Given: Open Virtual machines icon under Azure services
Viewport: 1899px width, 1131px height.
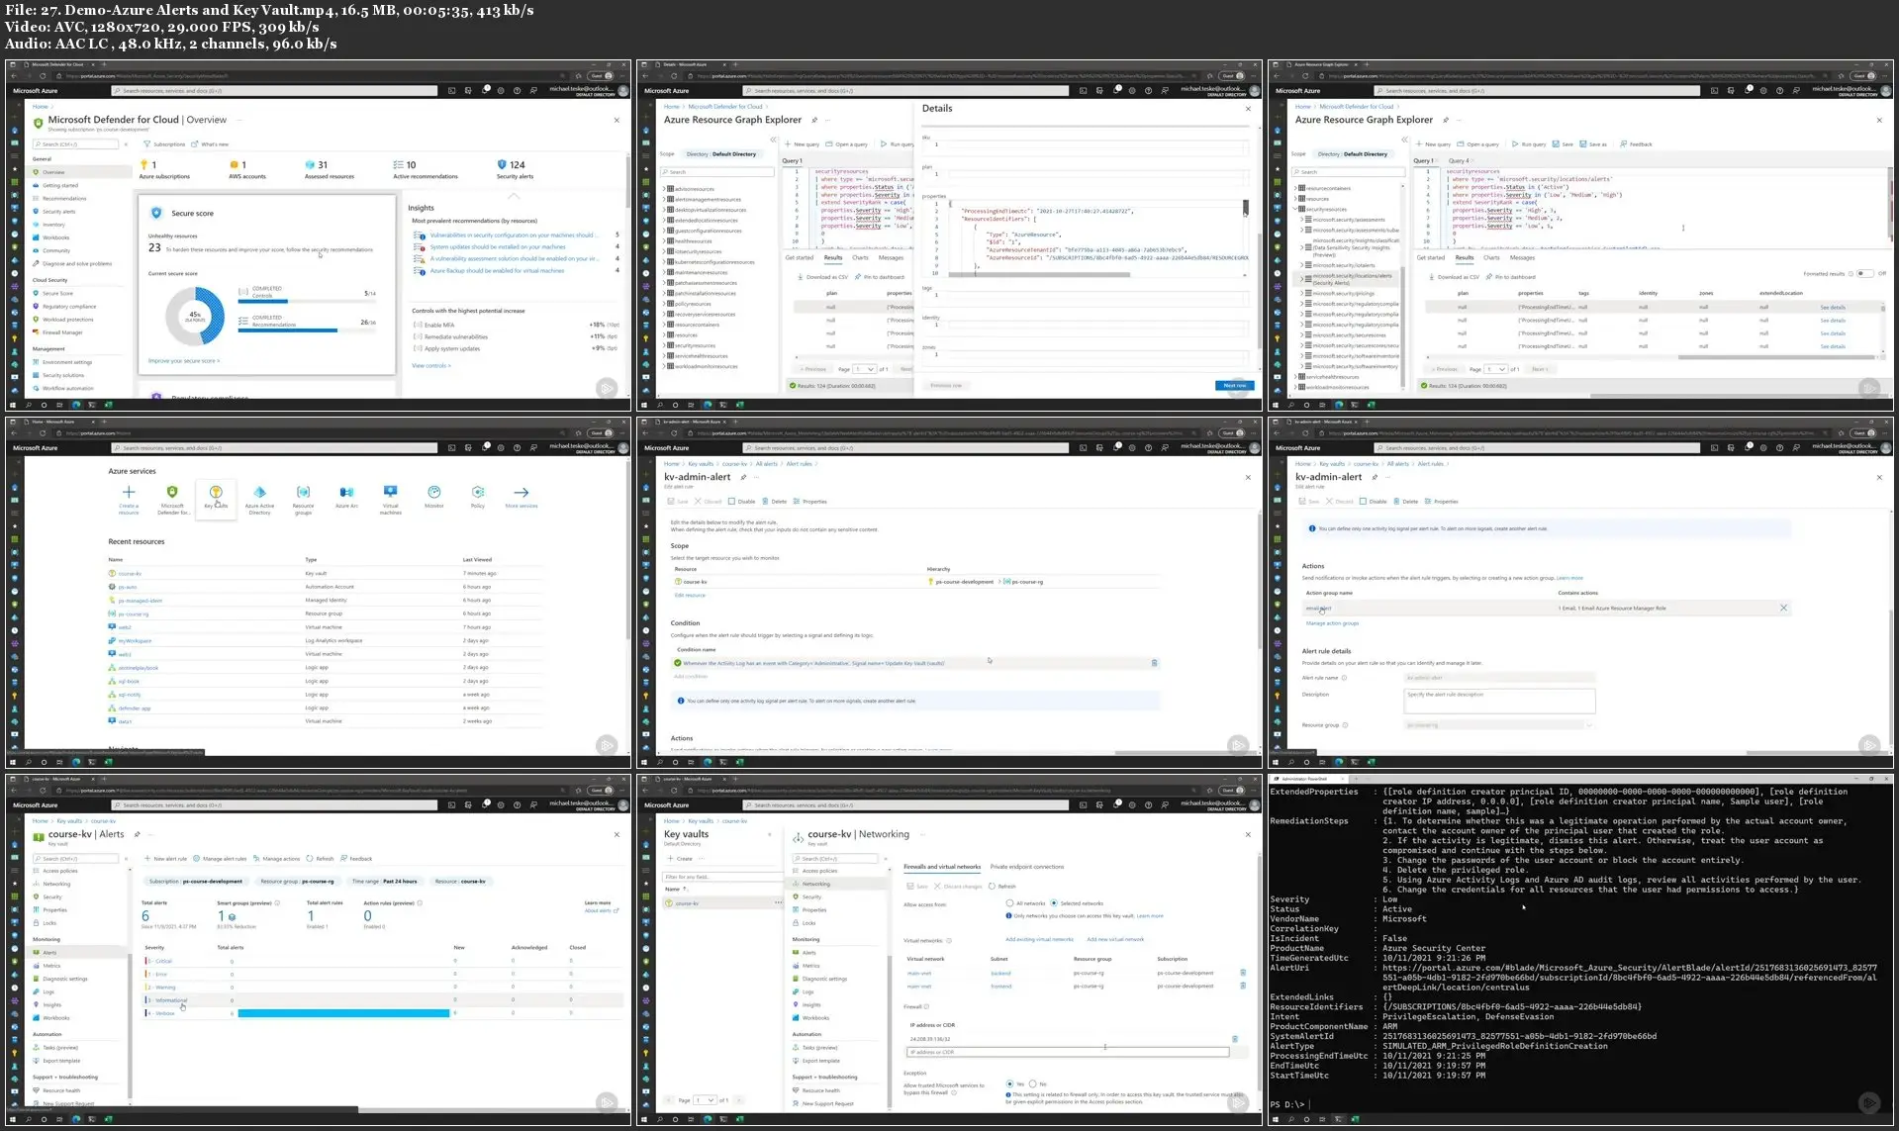Looking at the screenshot, I should pyautogui.click(x=391, y=492).
